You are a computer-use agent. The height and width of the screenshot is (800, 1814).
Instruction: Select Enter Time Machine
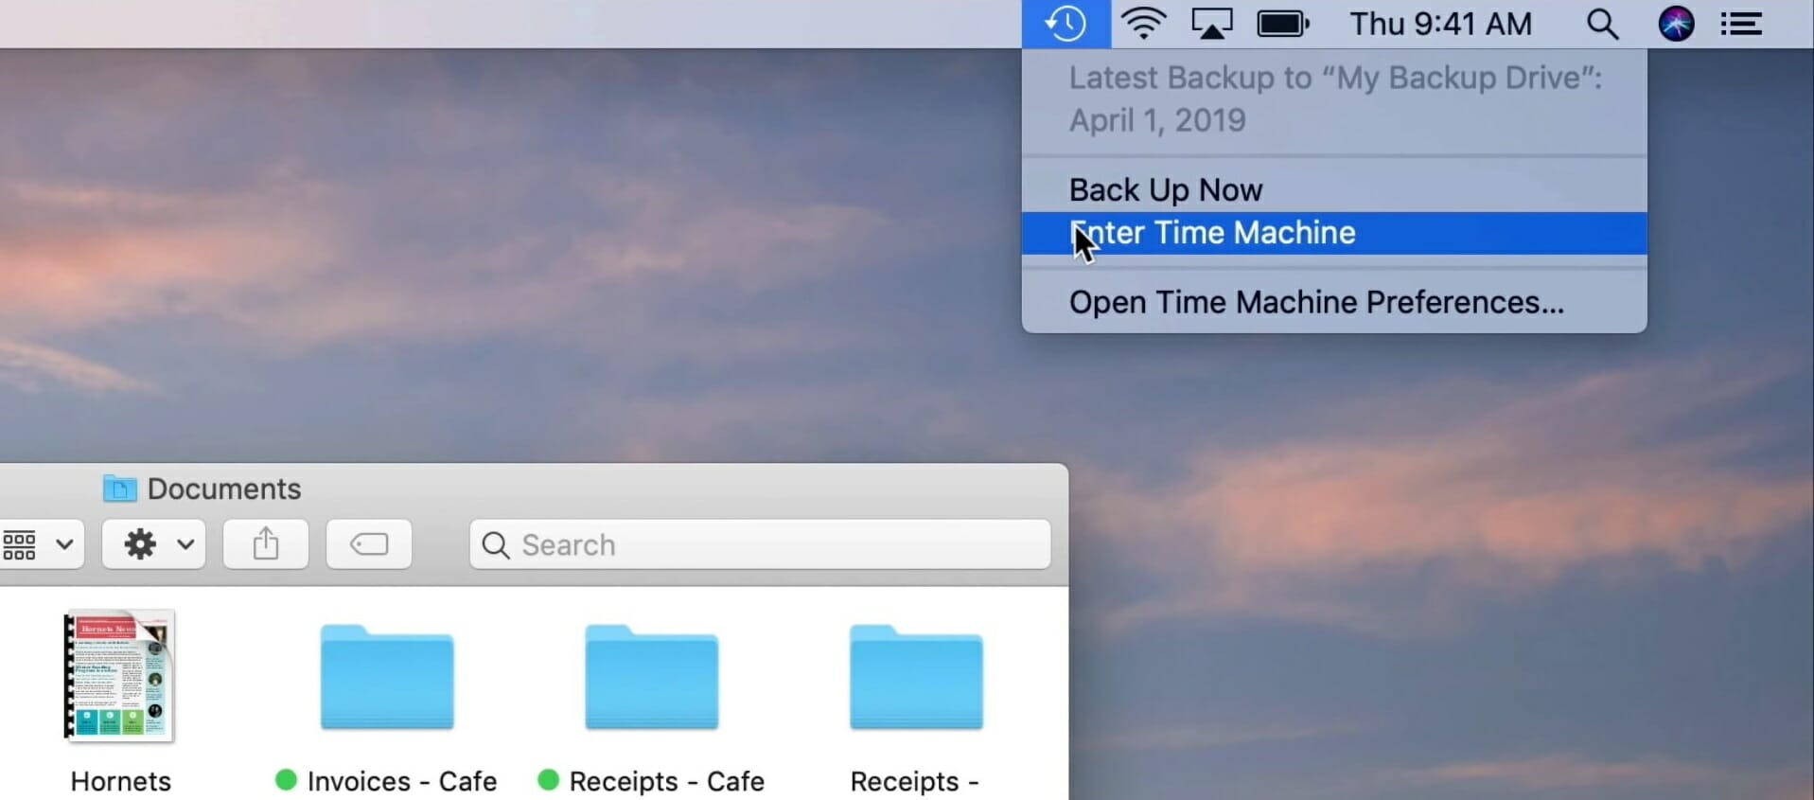(1334, 233)
